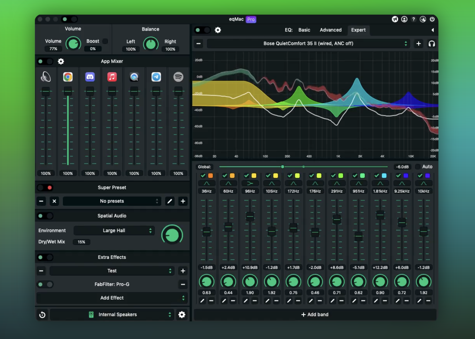Open the user account icon

click(x=404, y=19)
